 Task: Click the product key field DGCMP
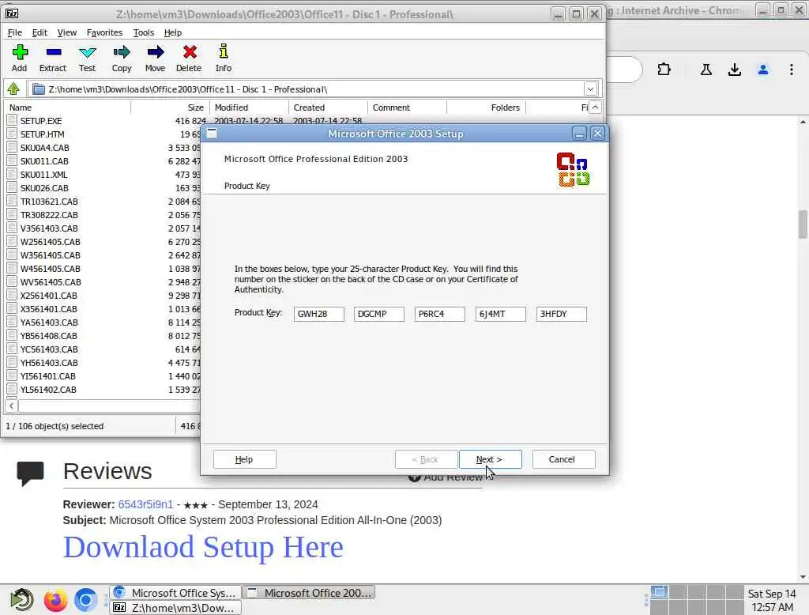tap(379, 314)
